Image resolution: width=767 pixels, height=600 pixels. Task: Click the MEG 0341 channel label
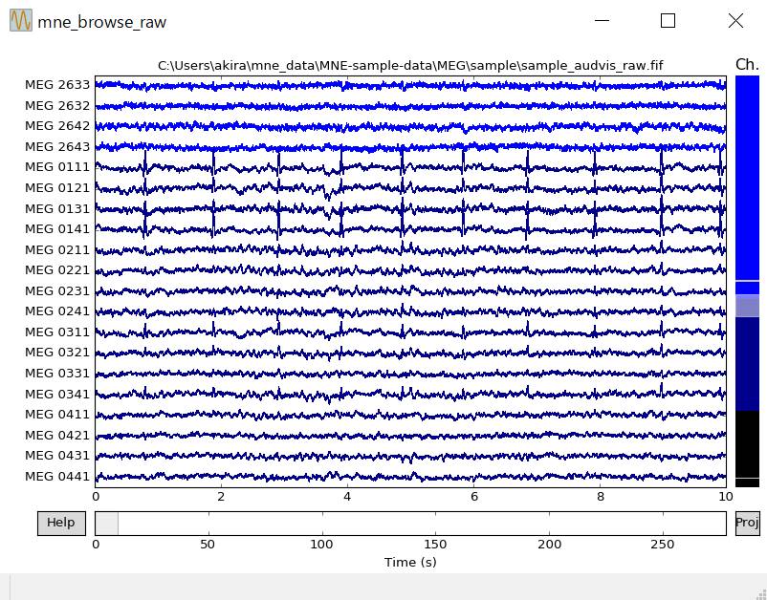click(x=57, y=395)
